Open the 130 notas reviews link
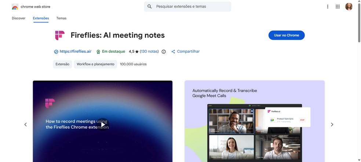 (x=149, y=52)
